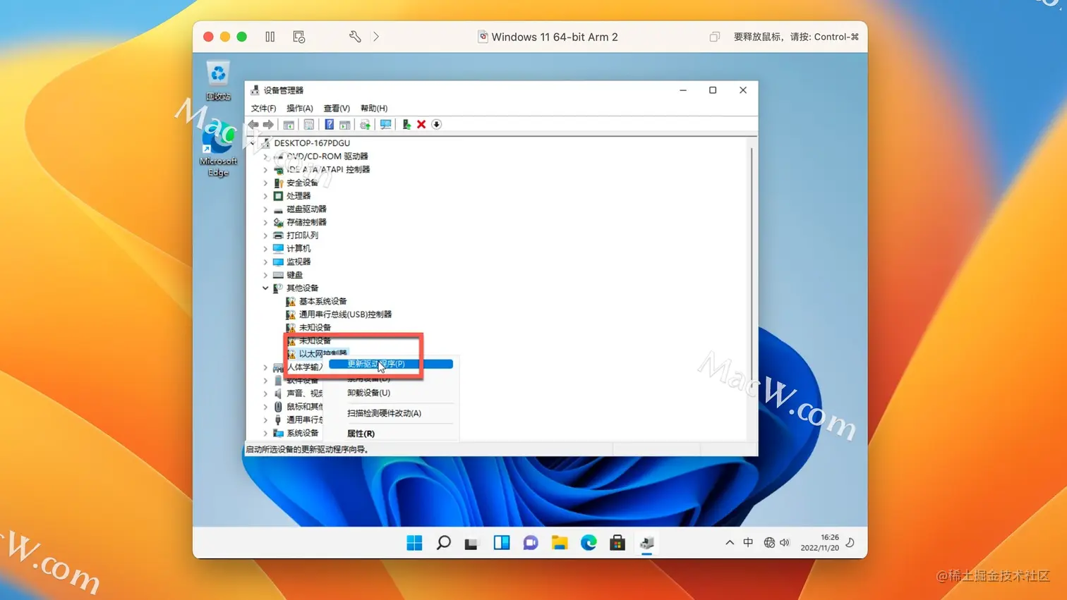The height and width of the screenshot is (600, 1067).
Task: Click the red X uninstall device icon
Action: click(x=421, y=125)
